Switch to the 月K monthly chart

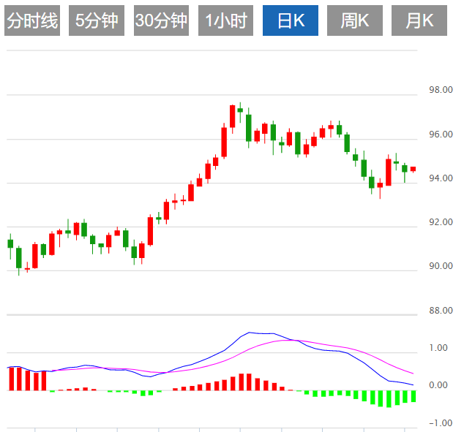(x=419, y=20)
